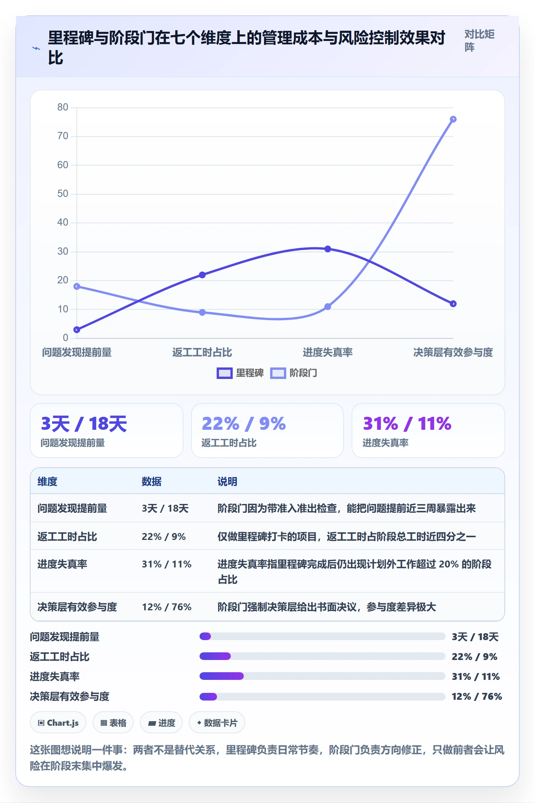Click the lightning icon beside the title
This screenshot has height=803, width=535.
(36, 48)
